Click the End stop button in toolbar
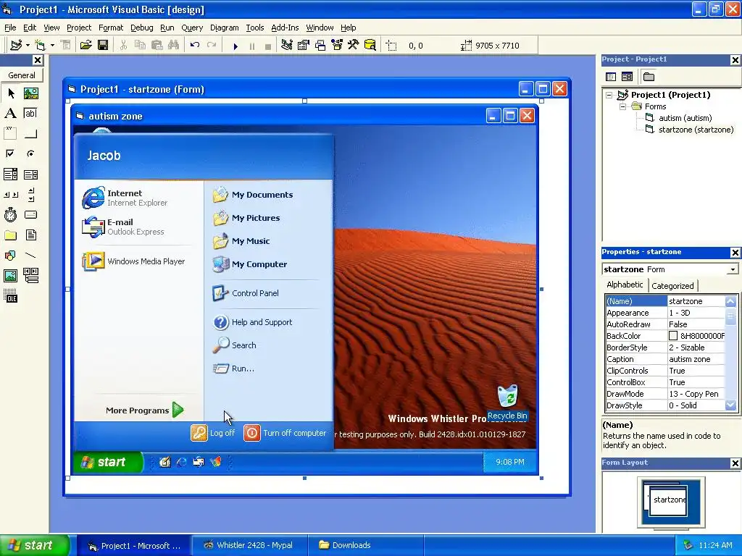Image resolution: width=742 pixels, height=556 pixels. (268, 46)
